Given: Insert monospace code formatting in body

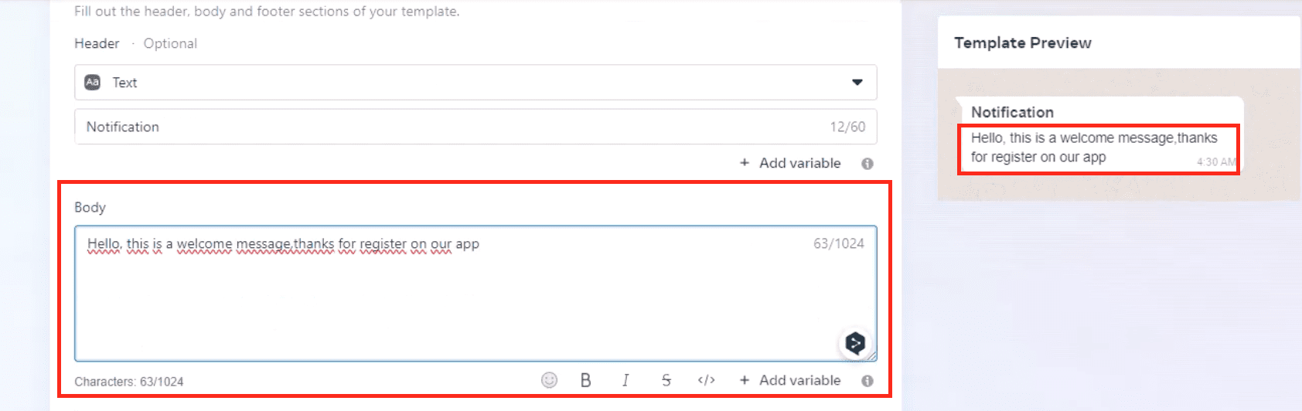Looking at the screenshot, I should coord(706,380).
